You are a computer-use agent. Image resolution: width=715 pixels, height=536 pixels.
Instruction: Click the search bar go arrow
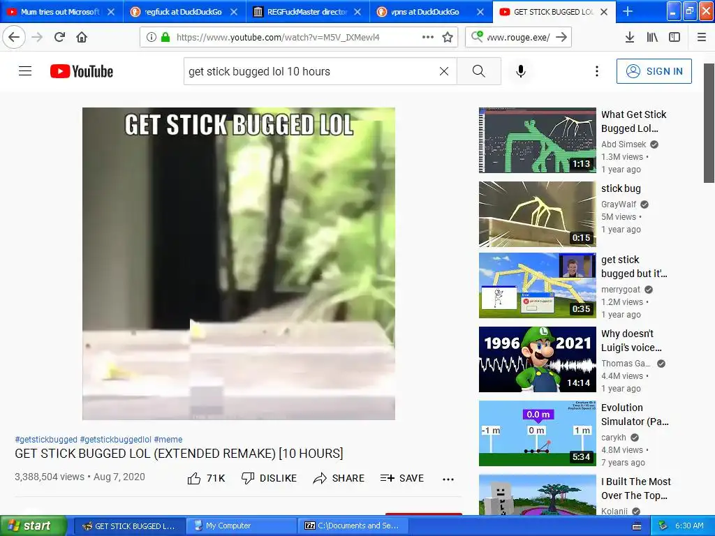[x=562, y=37]
